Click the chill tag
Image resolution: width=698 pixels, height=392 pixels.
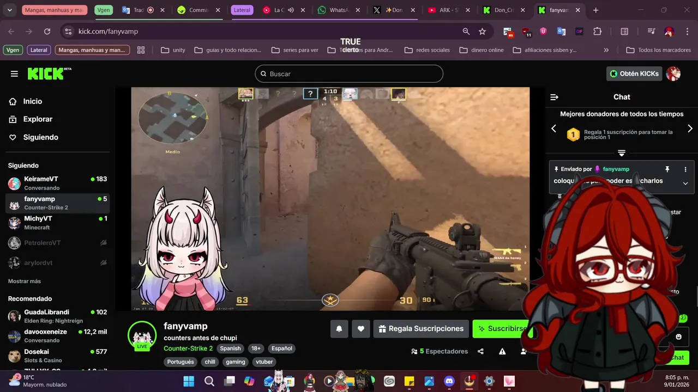click(x=210, y=362)
